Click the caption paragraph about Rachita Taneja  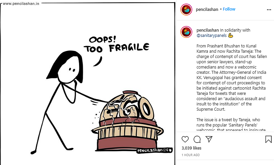point(232,77)
